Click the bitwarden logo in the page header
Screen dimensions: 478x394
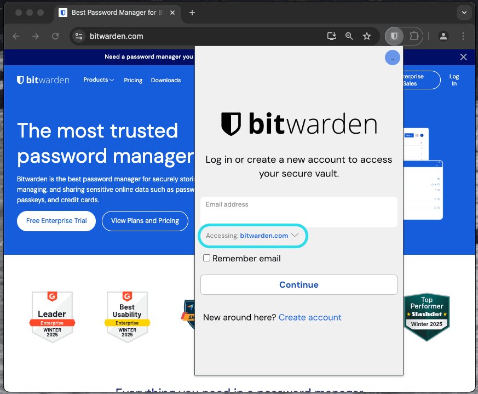point(43,79)
